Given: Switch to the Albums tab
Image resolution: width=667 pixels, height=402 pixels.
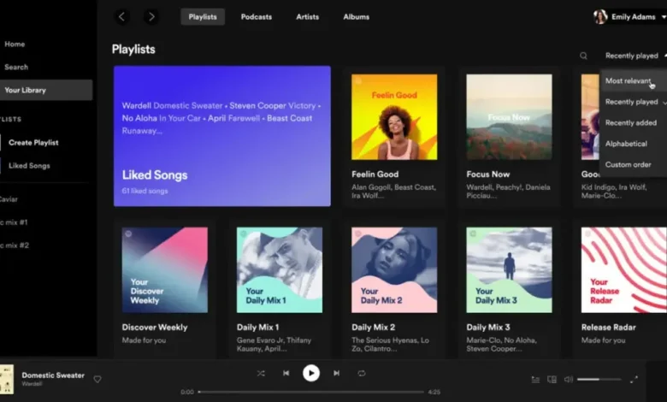Looking at the screenshot, I should pyautogui.click(x=356, y=17).
